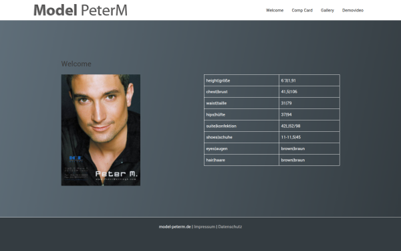Select the shoes|schuhe table cell
This screenshot has height=251, width=401.
click(x=241, y=137)
